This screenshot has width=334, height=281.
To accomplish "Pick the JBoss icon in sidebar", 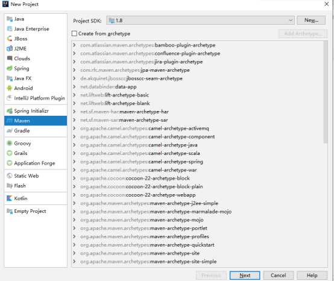I will click(x=10, y=39).
